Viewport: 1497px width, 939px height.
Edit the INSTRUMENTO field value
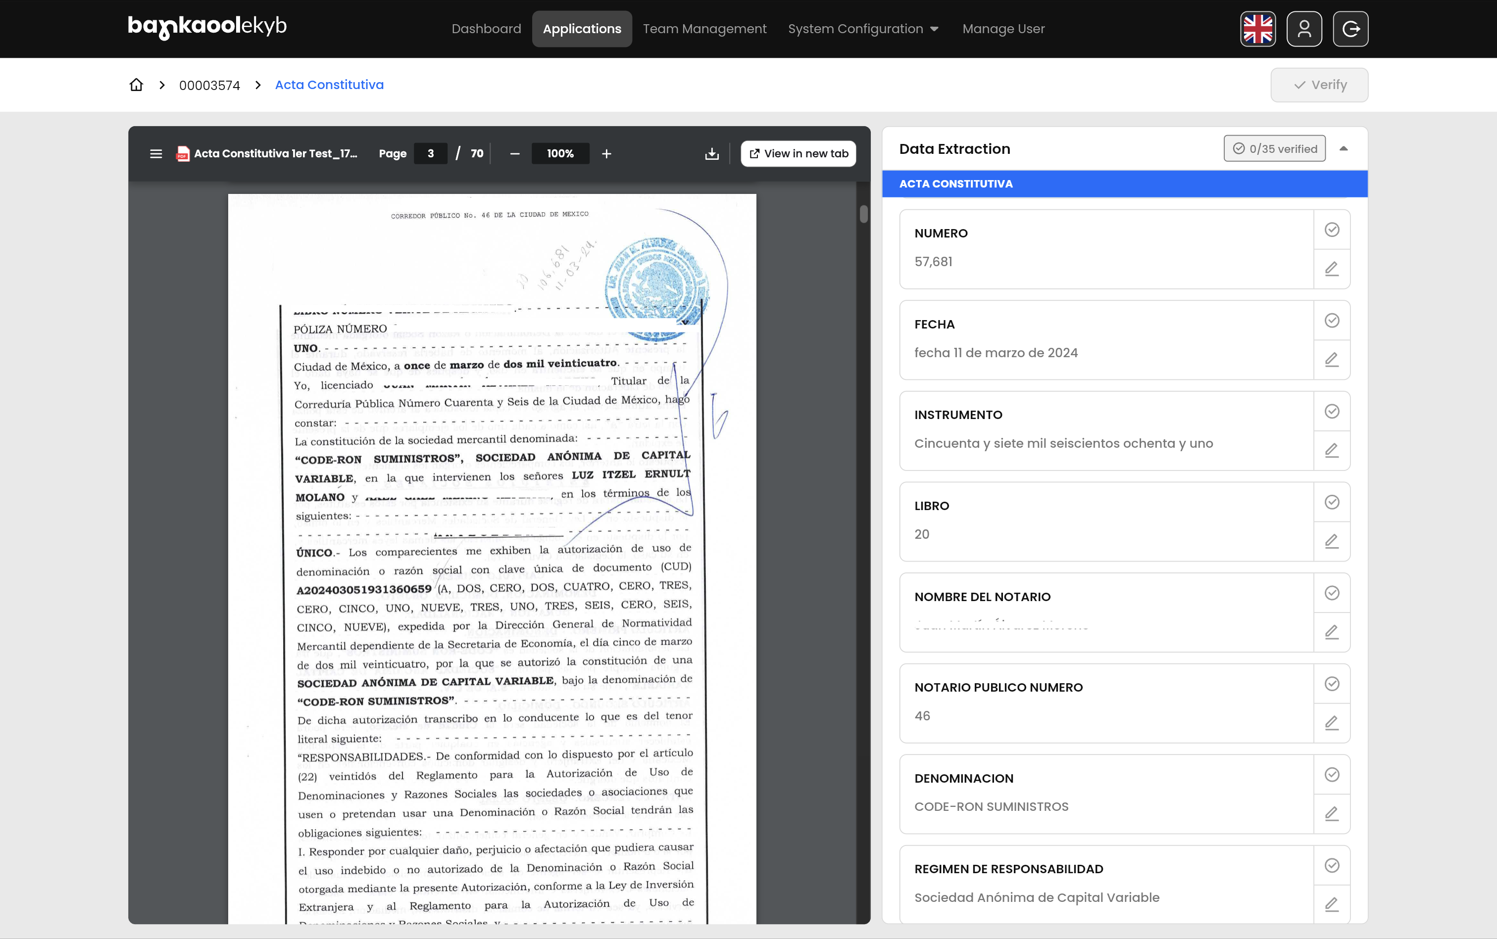pyautogui.click(x=1332, y=450)
